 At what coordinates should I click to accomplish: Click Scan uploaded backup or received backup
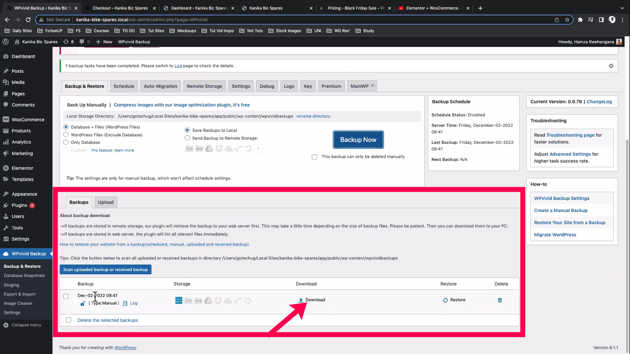(x=106, y=270)
